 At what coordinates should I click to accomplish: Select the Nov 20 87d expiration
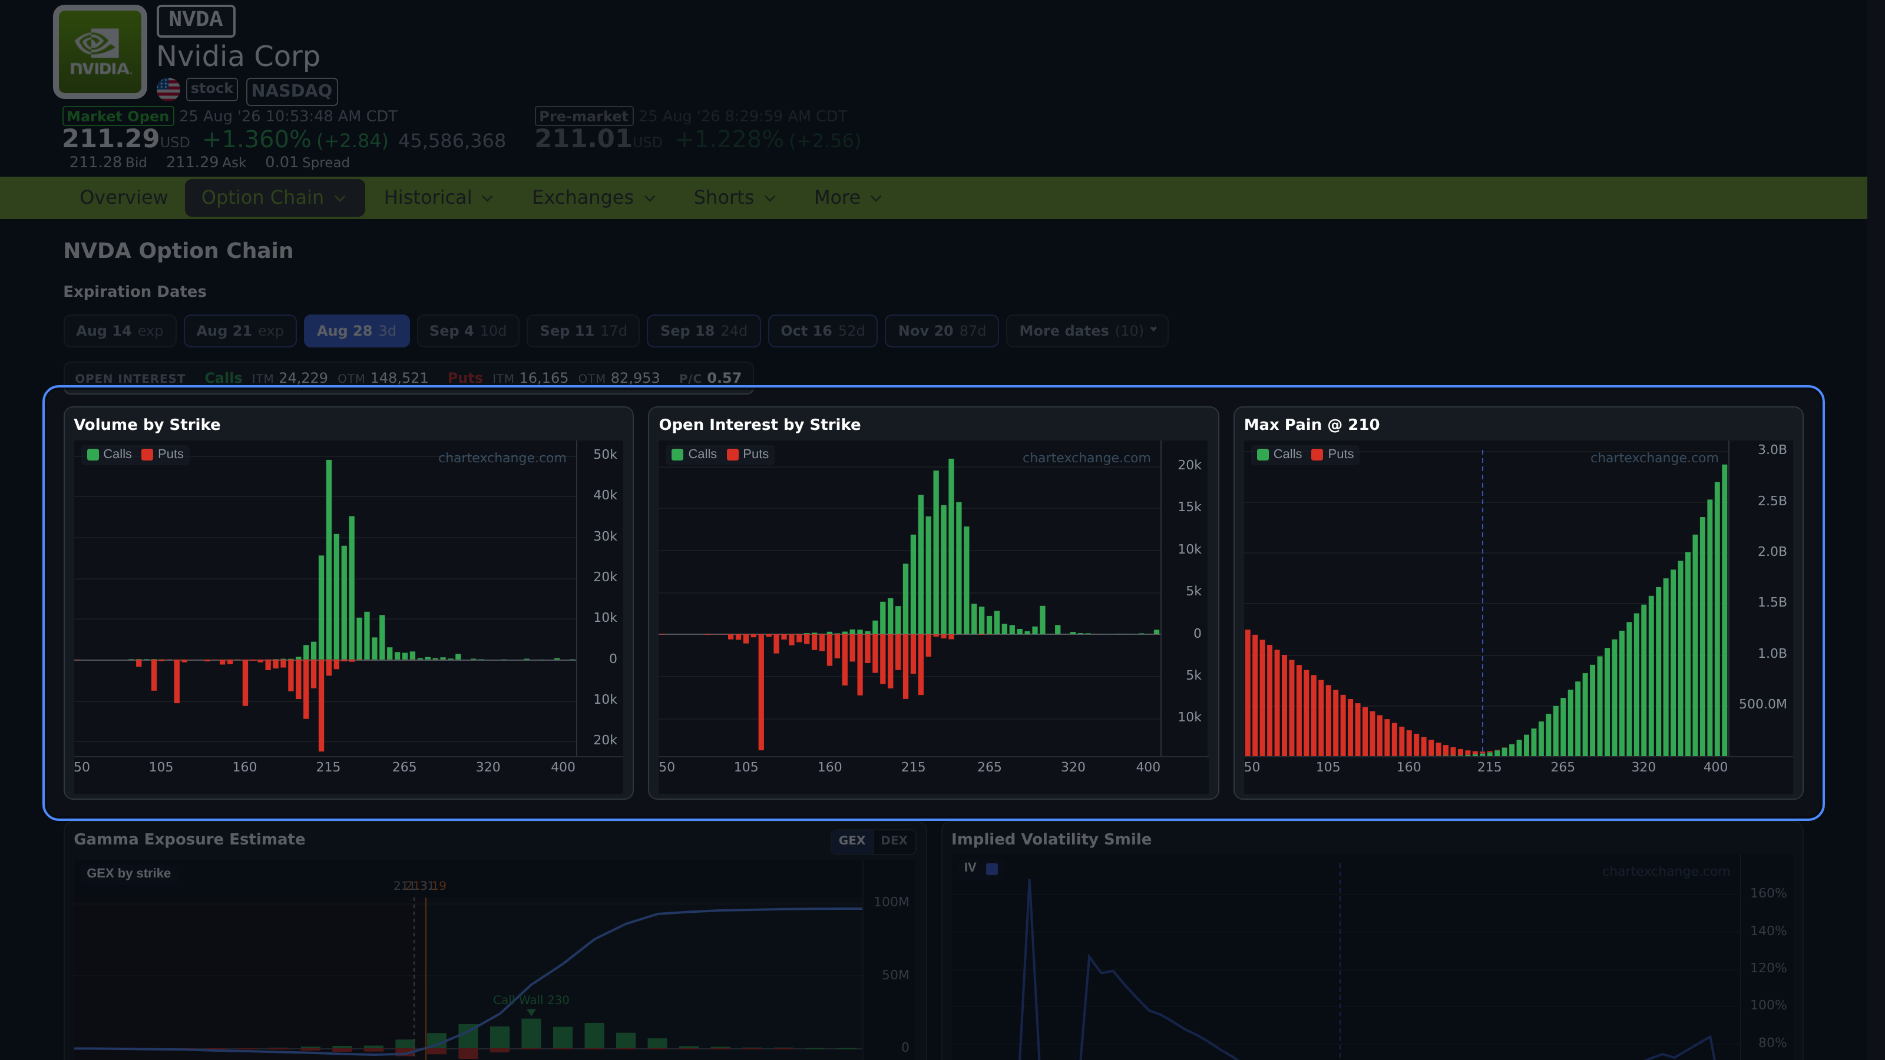[x=942, y=330]
